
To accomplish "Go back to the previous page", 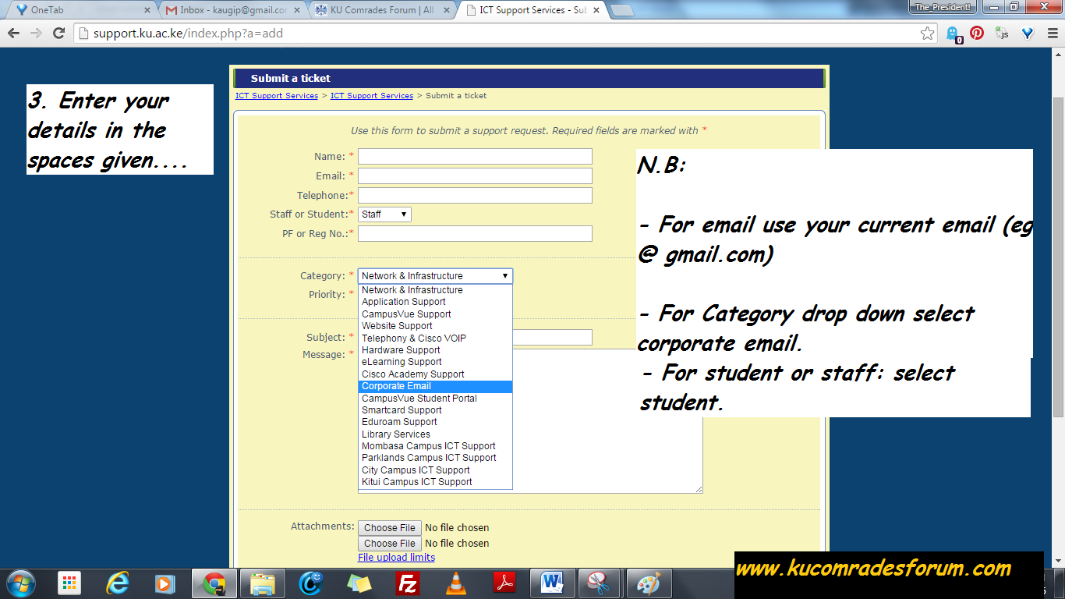I will 13,34.
